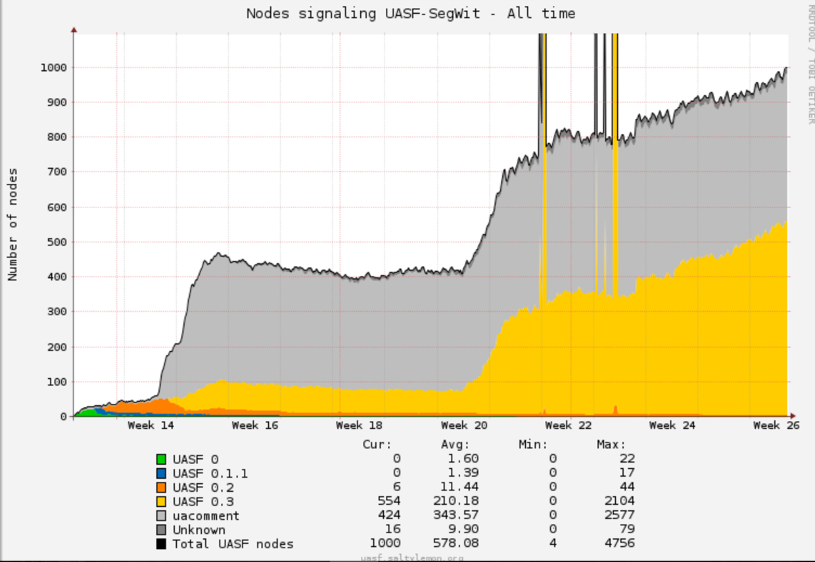This screenshot has width=815, height=562.
Task: Click the 'Week 14' x-axis label
Action: tap(151, 425)
